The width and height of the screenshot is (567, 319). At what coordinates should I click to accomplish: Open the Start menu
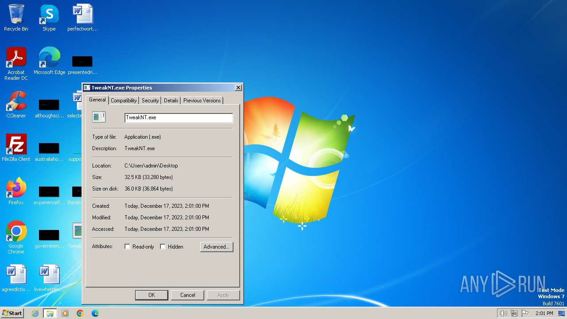point(12,313)
